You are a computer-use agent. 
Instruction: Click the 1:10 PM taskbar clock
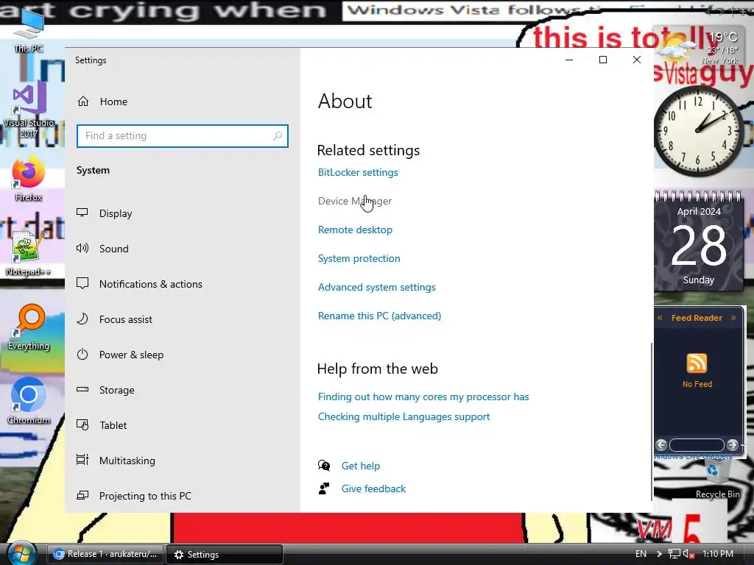click(718, 554)
